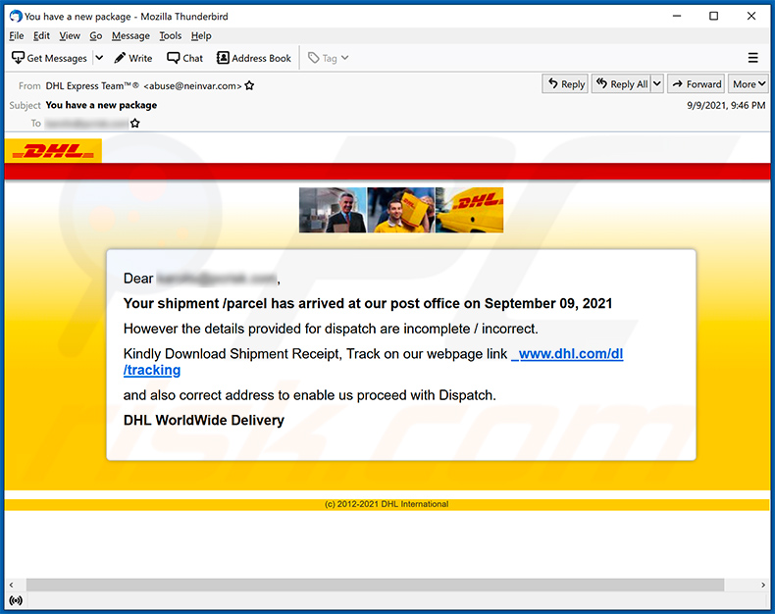Click the online status icon in status bar
Viewport: 775px width, 614px height.
click(16, 600)
